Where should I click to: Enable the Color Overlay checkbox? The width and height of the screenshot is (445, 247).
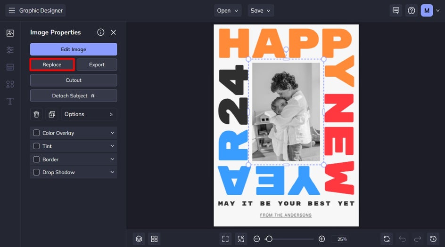coord(36,133)
